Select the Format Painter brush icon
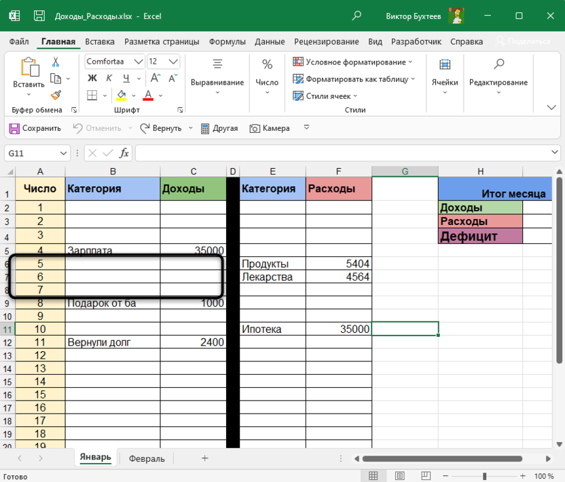The image size is (565, 482). tap(56, 96)
